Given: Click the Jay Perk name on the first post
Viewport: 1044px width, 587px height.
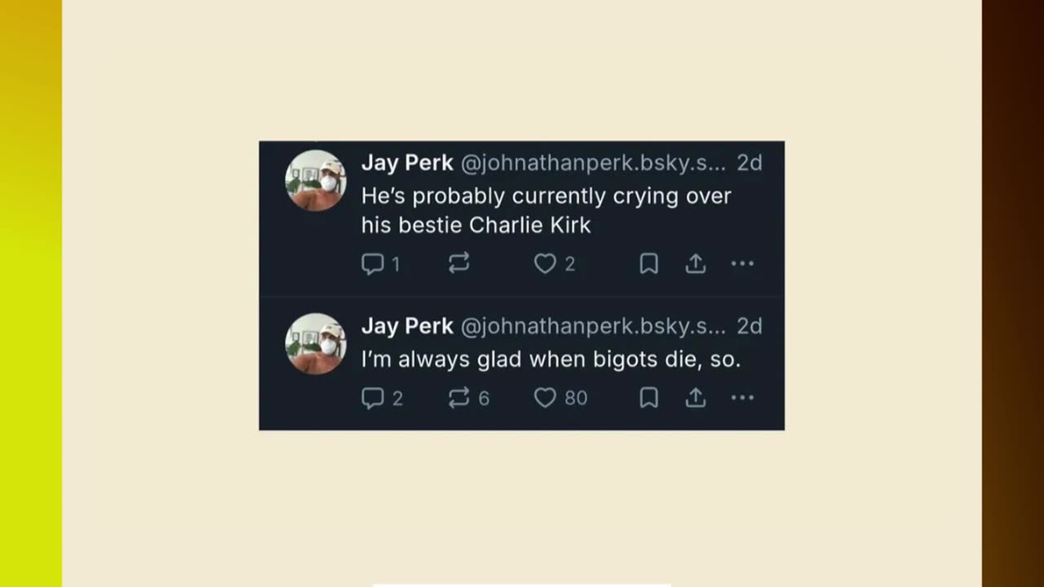Looking at the screenshot, I should [407, 163].
